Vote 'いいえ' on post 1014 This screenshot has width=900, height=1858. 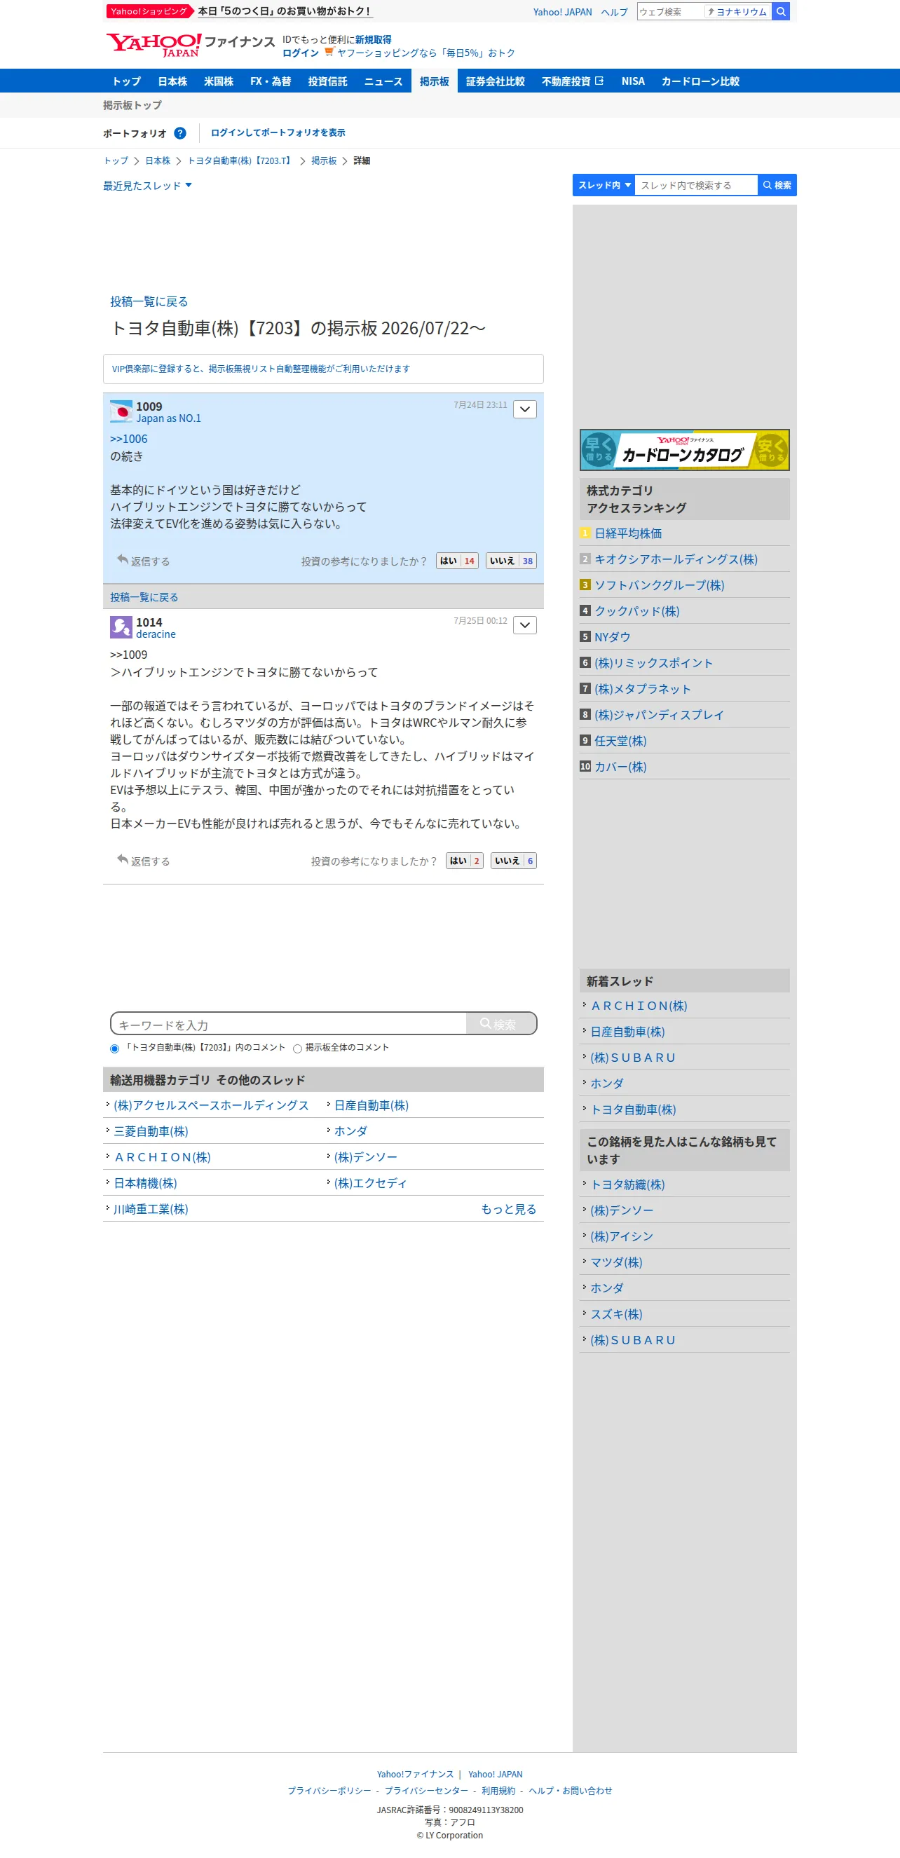pos(514,861)
